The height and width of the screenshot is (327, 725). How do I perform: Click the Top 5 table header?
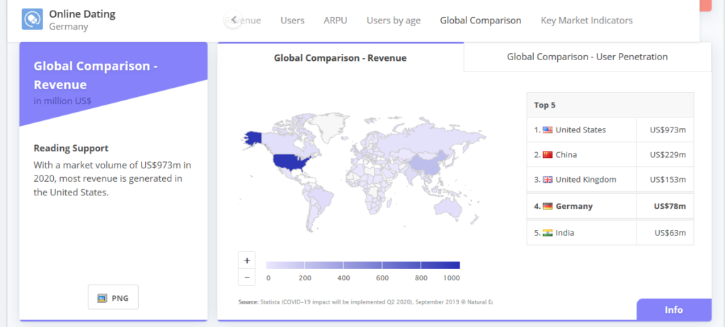[x=610, y=105]
